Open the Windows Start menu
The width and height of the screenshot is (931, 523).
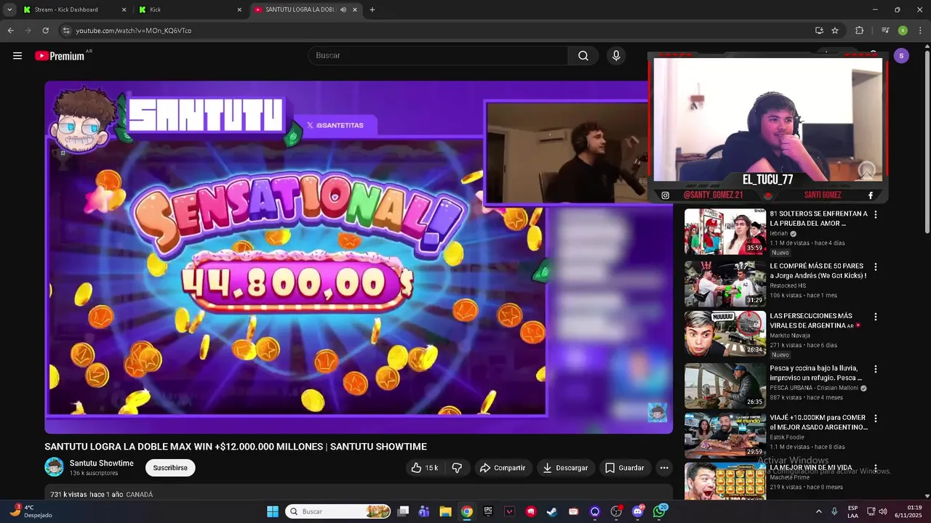(273, 511)
